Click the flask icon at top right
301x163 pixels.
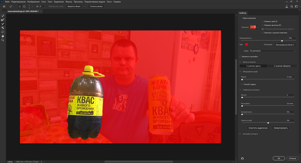pyautogui.click(x=286, y=6)
